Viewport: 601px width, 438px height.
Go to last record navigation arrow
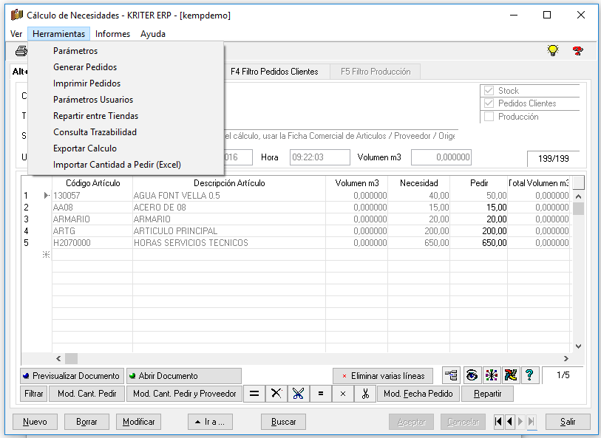tap(532, 422)
